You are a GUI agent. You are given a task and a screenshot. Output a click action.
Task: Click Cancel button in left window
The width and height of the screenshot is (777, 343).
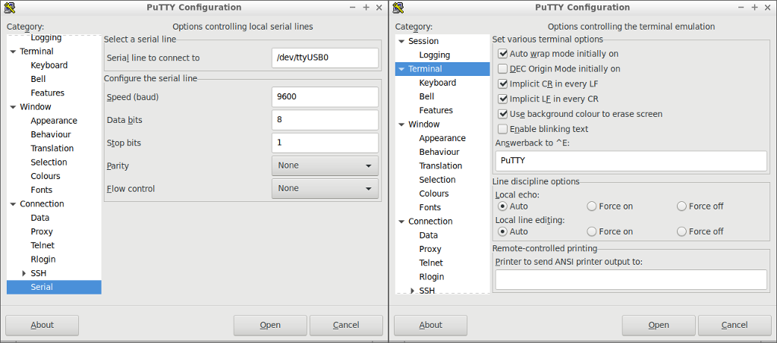[346, 325]
